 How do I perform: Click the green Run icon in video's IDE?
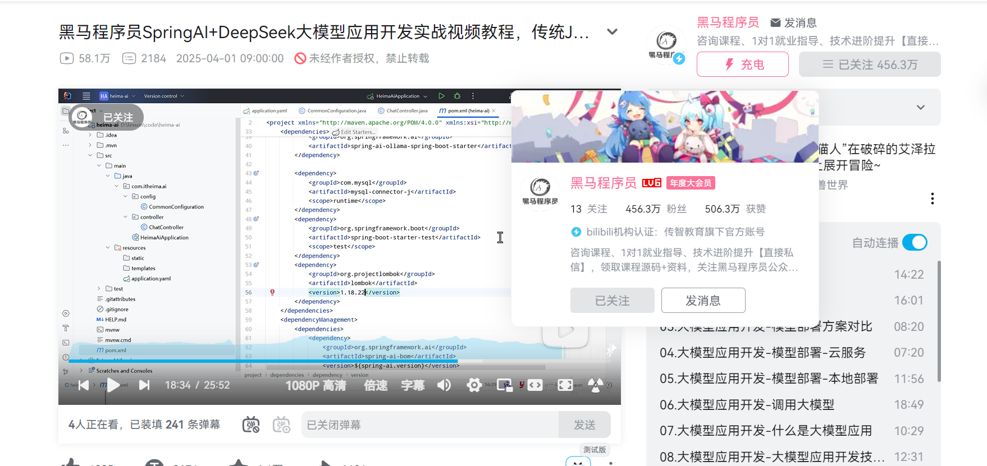click(441, 96)
